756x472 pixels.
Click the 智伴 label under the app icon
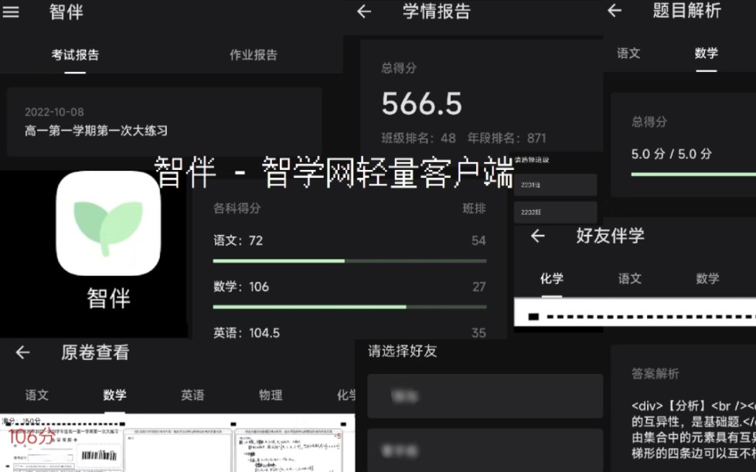108,298
